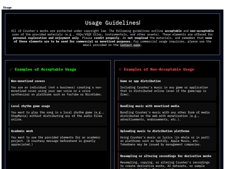Click the Usage label at page top
The image size is (225, 169).
7,8
